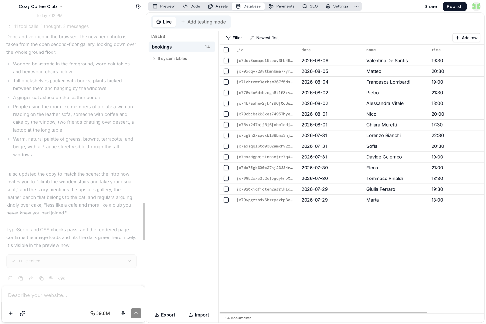Check the Valentina De Santis row checkbox
This screenshot has height=324, width=486.
click(226, 61)
